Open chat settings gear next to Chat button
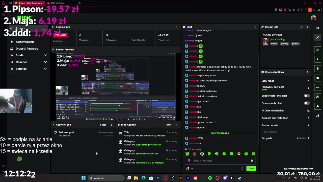Viewport: 323px width, 182px height. 243,169
